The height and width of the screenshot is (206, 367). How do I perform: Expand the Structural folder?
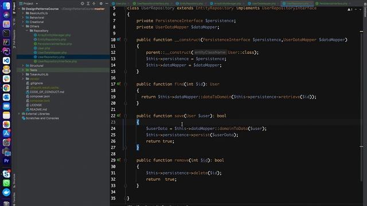pyautogui.click(x=23, y=66)
